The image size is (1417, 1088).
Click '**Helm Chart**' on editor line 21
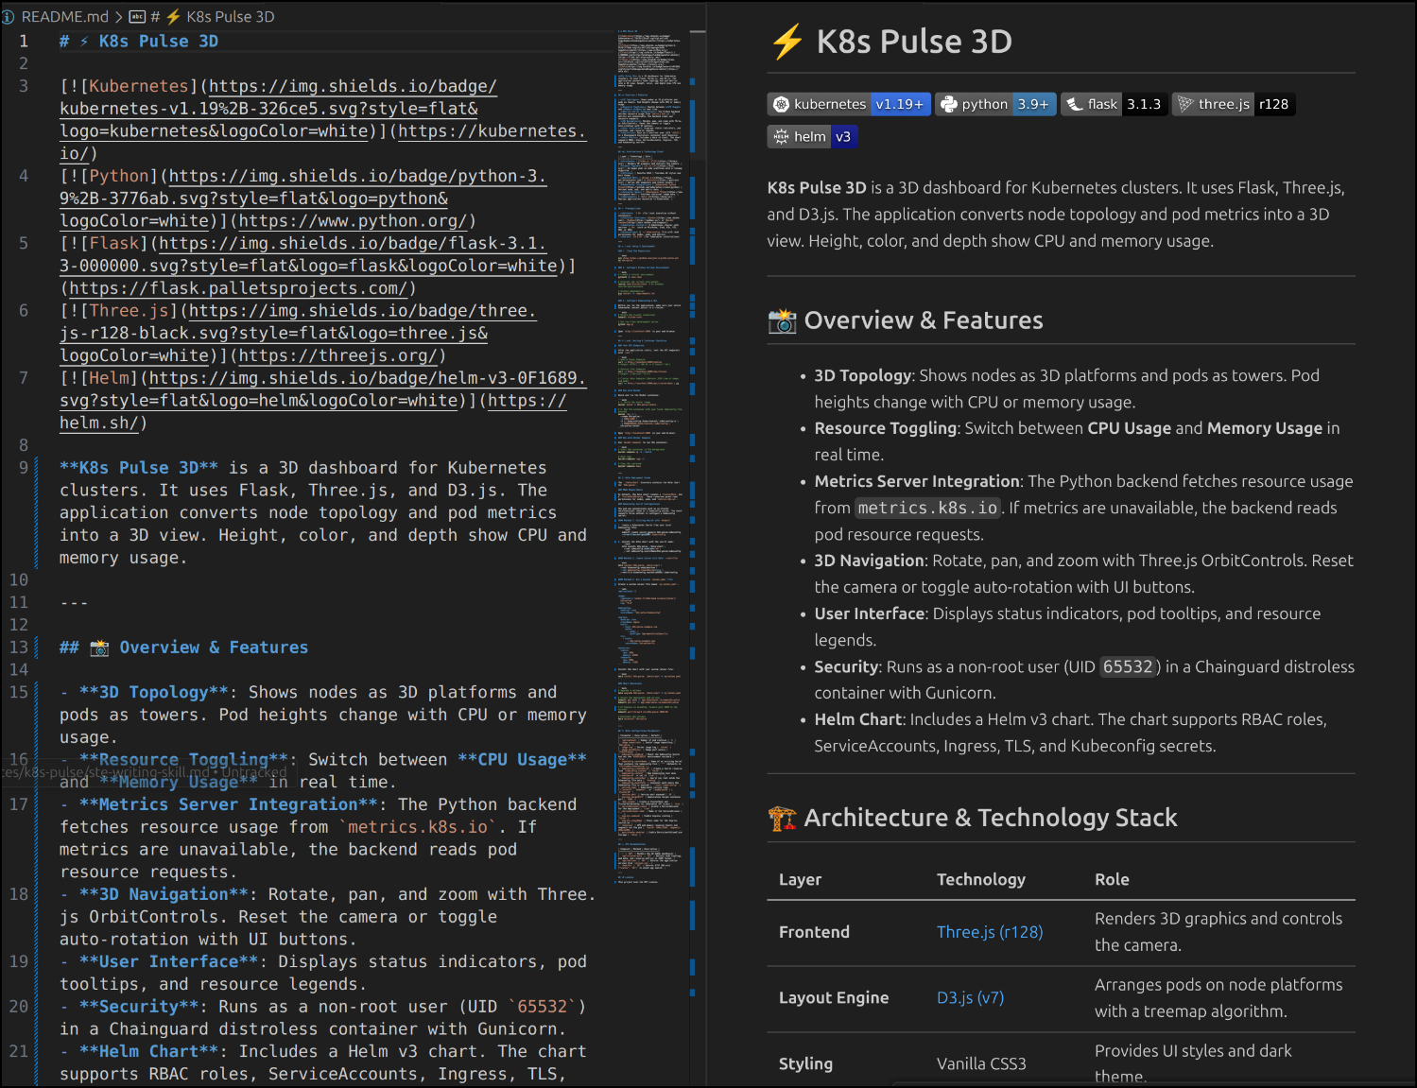[149, 1052]
